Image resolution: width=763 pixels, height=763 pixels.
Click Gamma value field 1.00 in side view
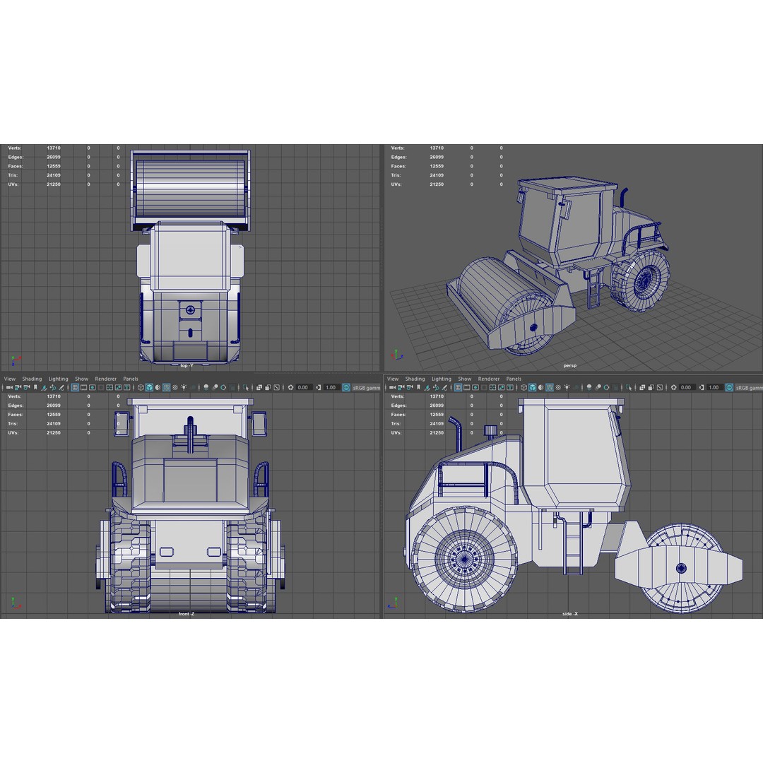[714, 387]
